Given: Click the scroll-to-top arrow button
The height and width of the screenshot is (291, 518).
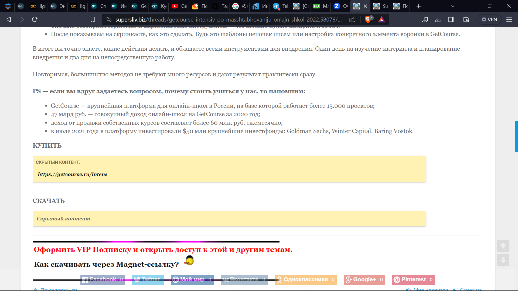Looking at the screenshot, I should 503,246.
